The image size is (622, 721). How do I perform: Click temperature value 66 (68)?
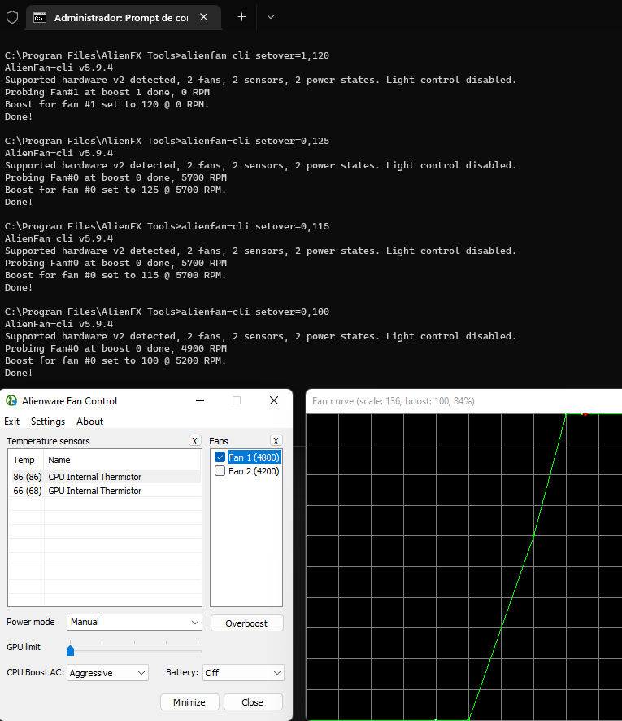(x=27, y=491)
